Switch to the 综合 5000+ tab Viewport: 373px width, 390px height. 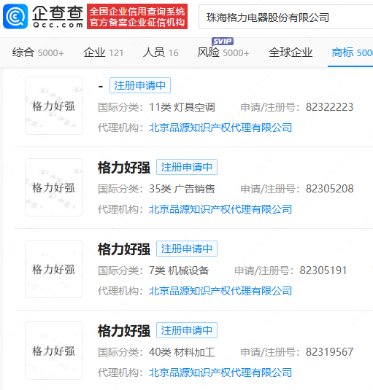(x=38, y=52)
